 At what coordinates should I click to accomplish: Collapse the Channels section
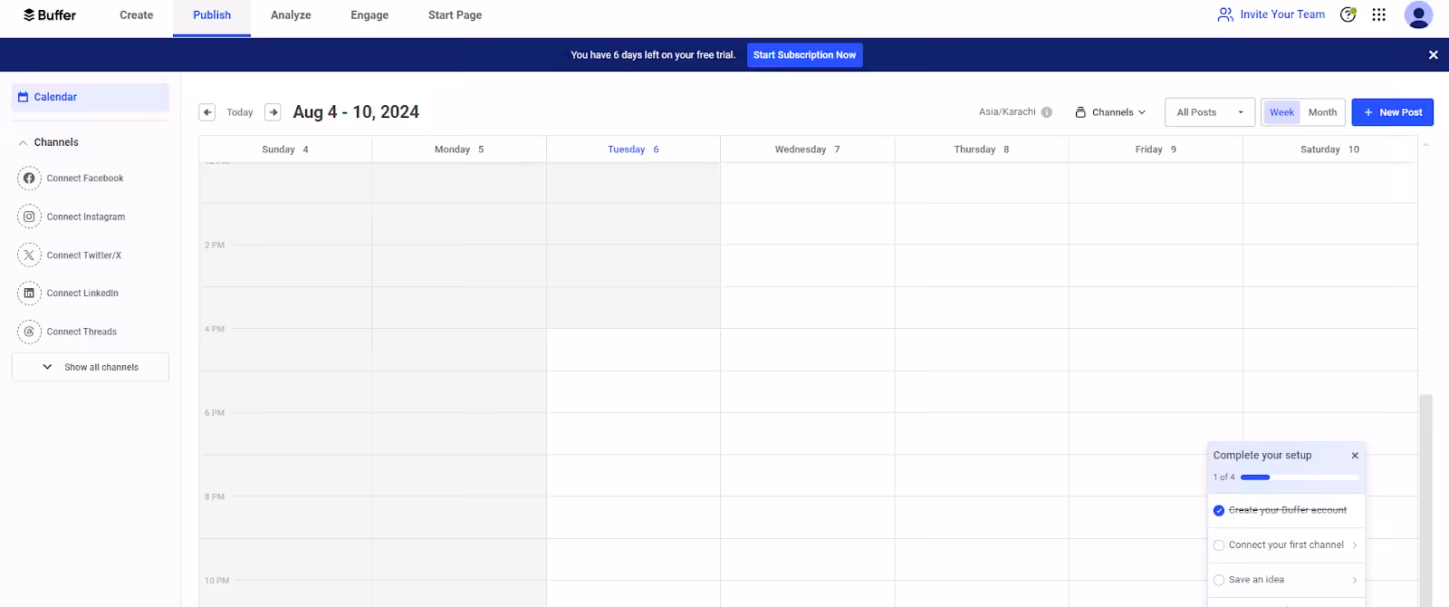[x=24, y=142]
